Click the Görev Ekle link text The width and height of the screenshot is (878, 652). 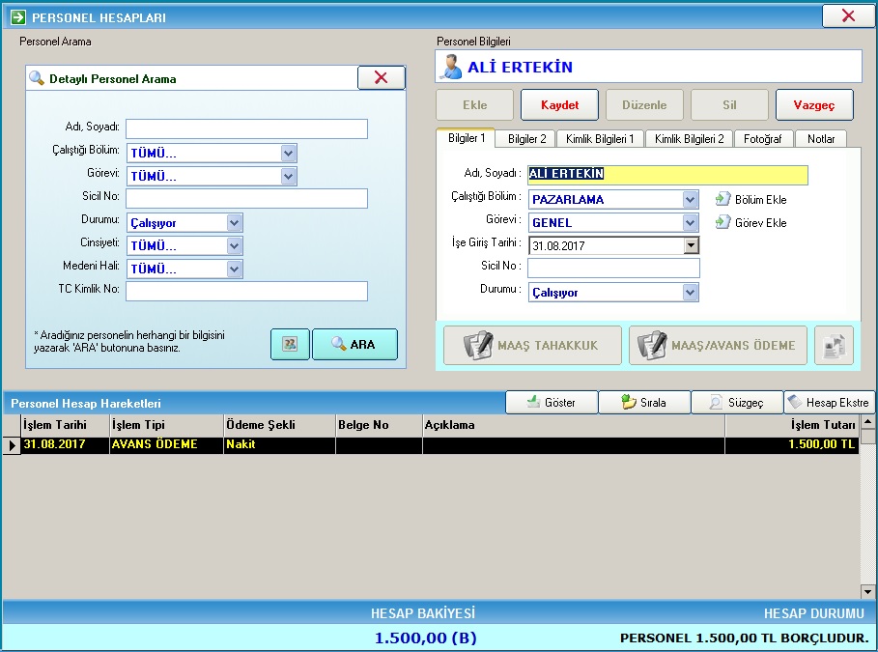tap(760, 223)
